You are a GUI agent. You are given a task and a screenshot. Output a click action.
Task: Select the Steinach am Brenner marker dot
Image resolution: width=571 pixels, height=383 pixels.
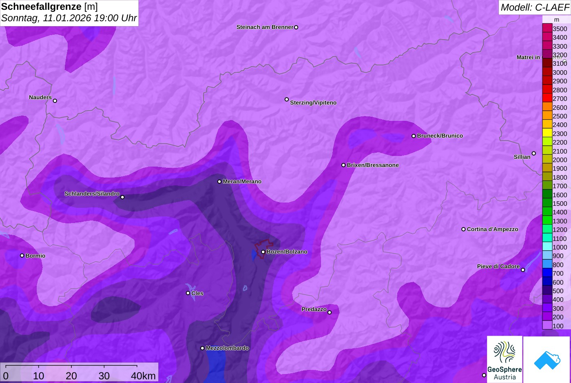296,27
